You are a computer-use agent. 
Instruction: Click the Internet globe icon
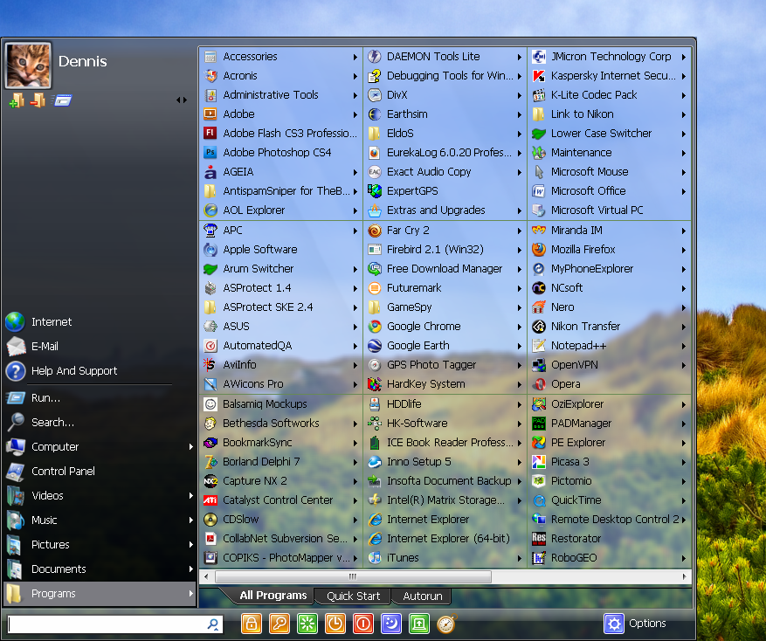(16, 321)
